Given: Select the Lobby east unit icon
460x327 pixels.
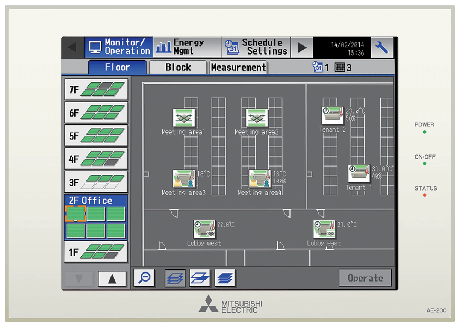Looking at the screenshot, I should (324, 229).
